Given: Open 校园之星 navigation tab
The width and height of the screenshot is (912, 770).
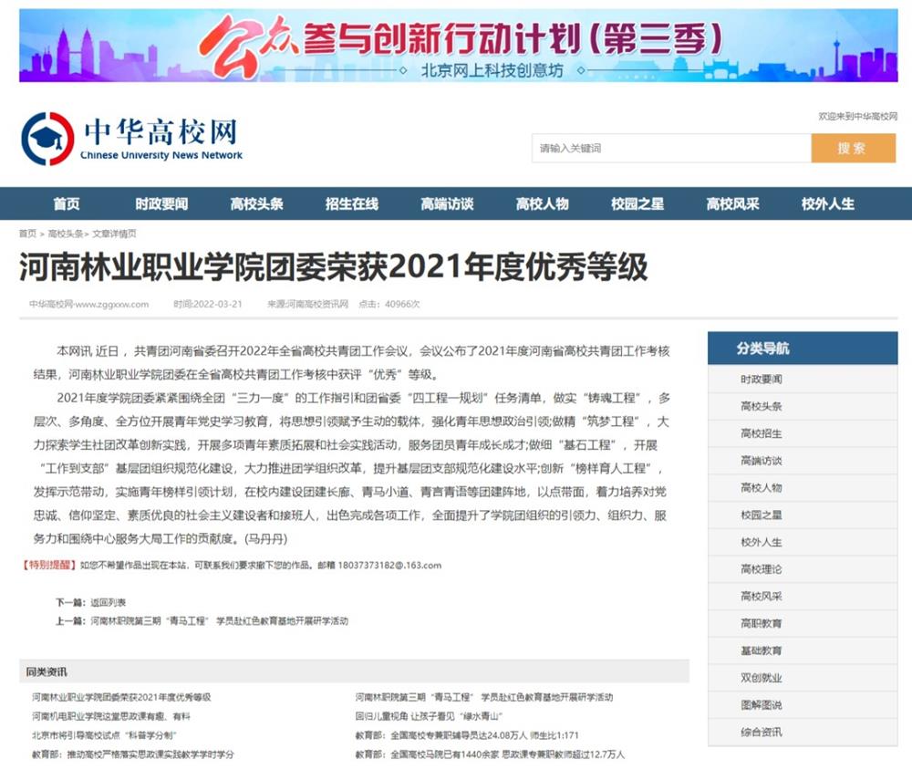Looking at the screenshot, I should click(x=637, y=204).
